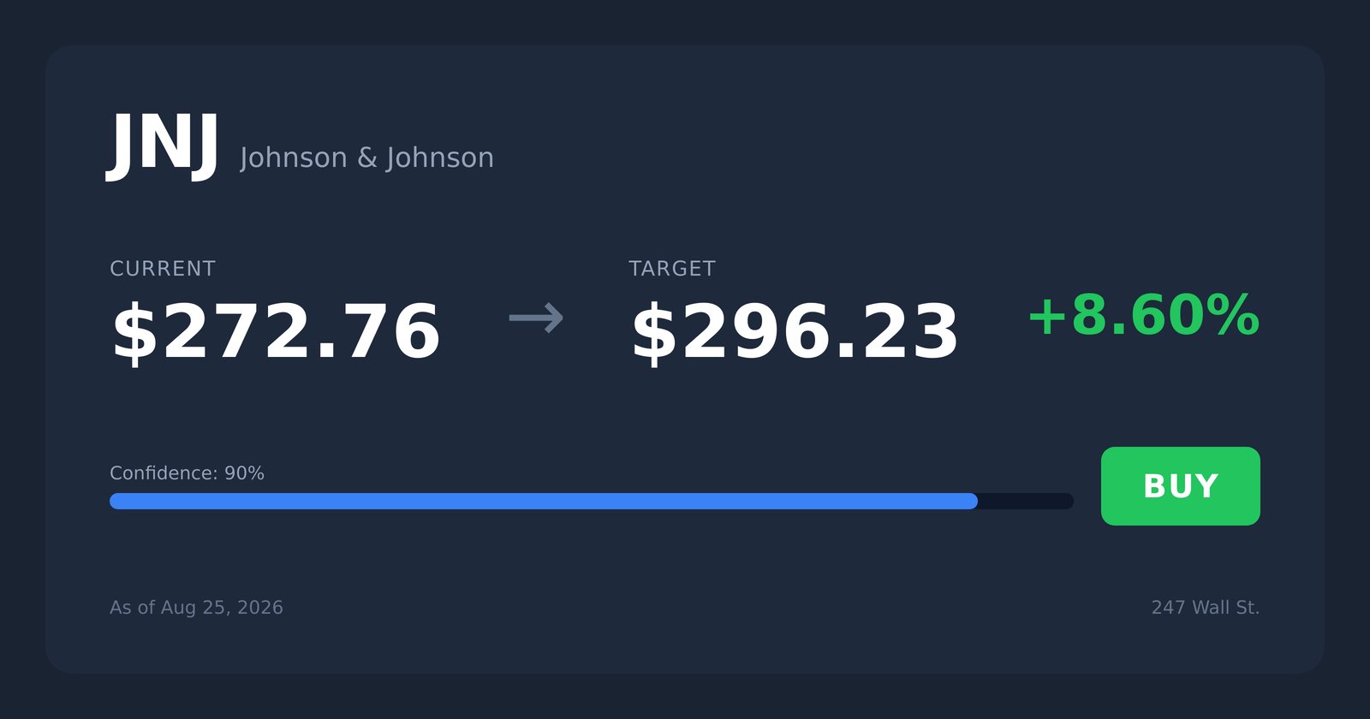1370x719 pixels.
Task: Click the arrow between current and target
Action: [x=536, y=318]
